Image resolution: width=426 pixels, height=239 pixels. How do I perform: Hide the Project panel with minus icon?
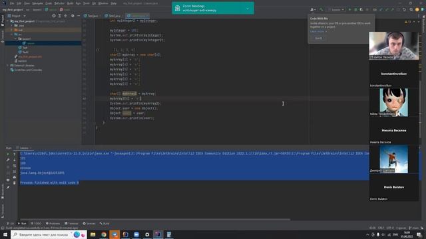(79, 16)
